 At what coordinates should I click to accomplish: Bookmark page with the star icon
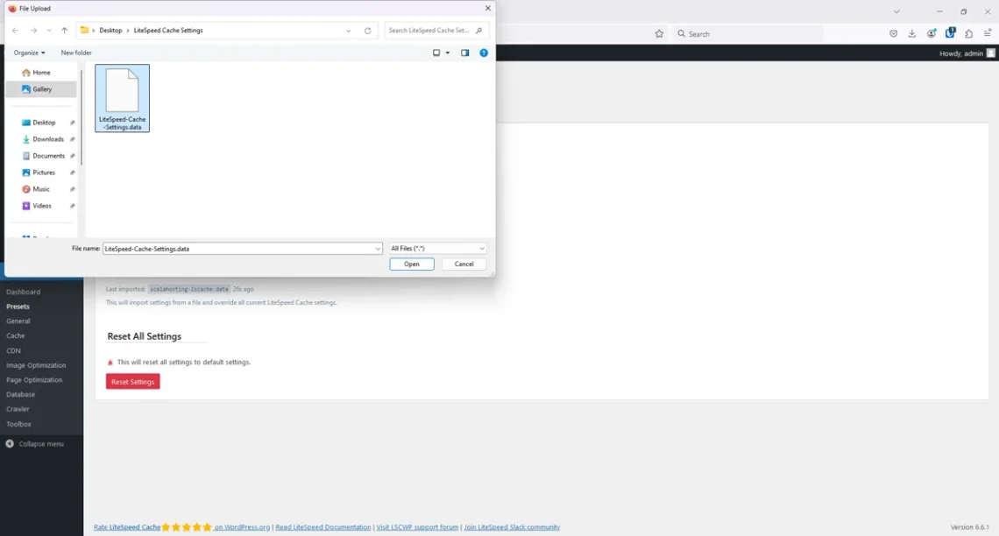click(659, 34)
